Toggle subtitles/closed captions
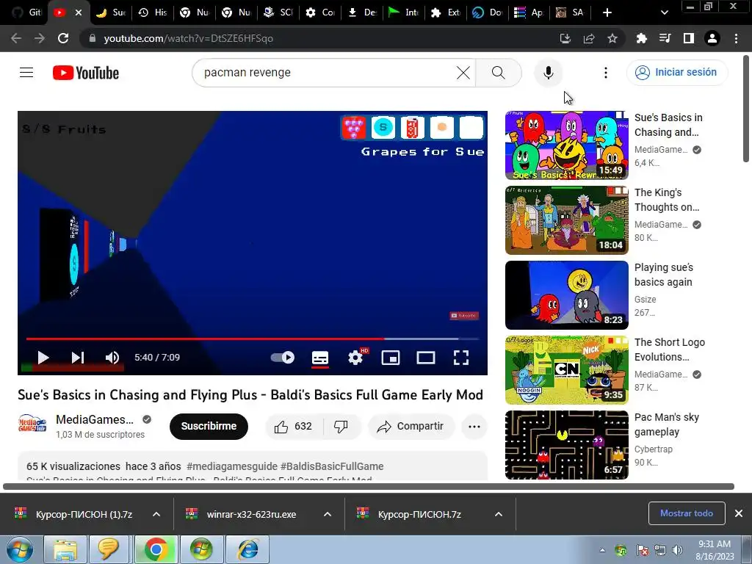 pos(320,358)
